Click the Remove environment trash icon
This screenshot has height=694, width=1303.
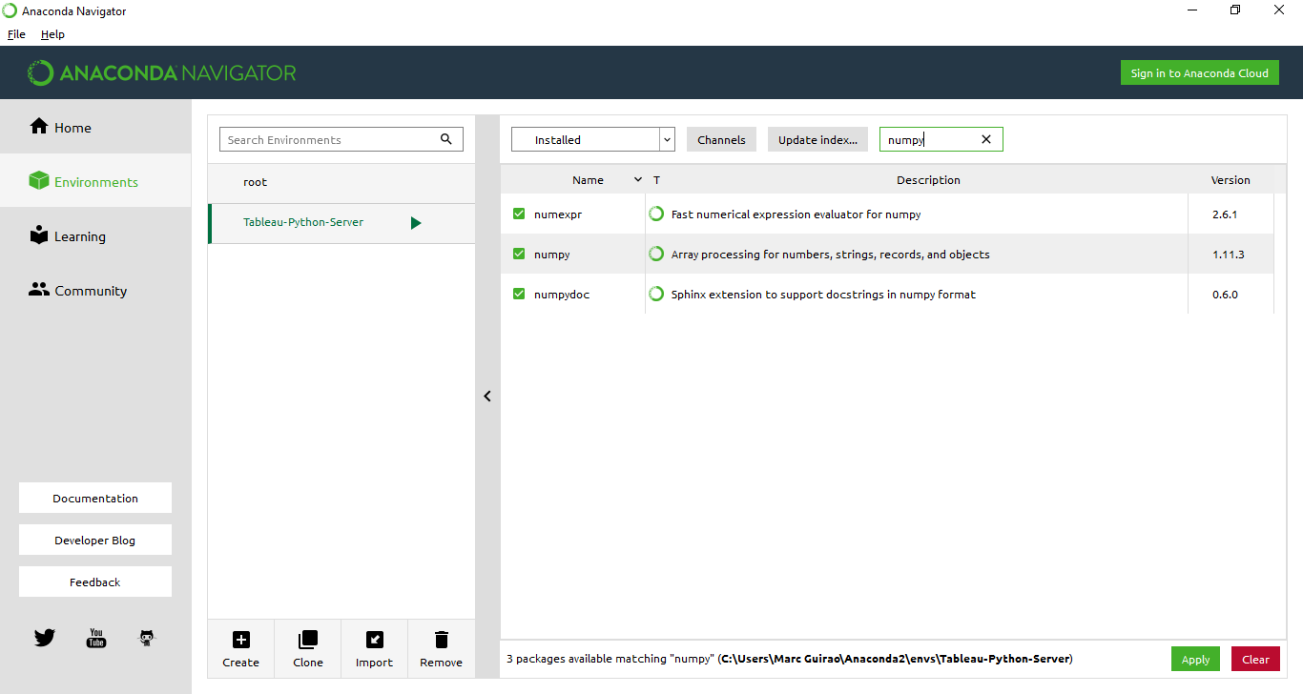[441, 640]
